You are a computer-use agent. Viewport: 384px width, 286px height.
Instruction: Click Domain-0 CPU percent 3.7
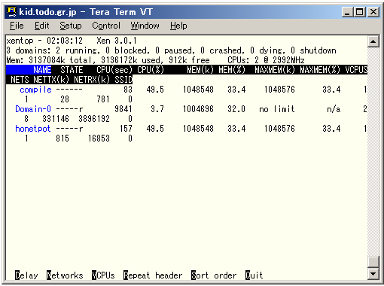157,109
